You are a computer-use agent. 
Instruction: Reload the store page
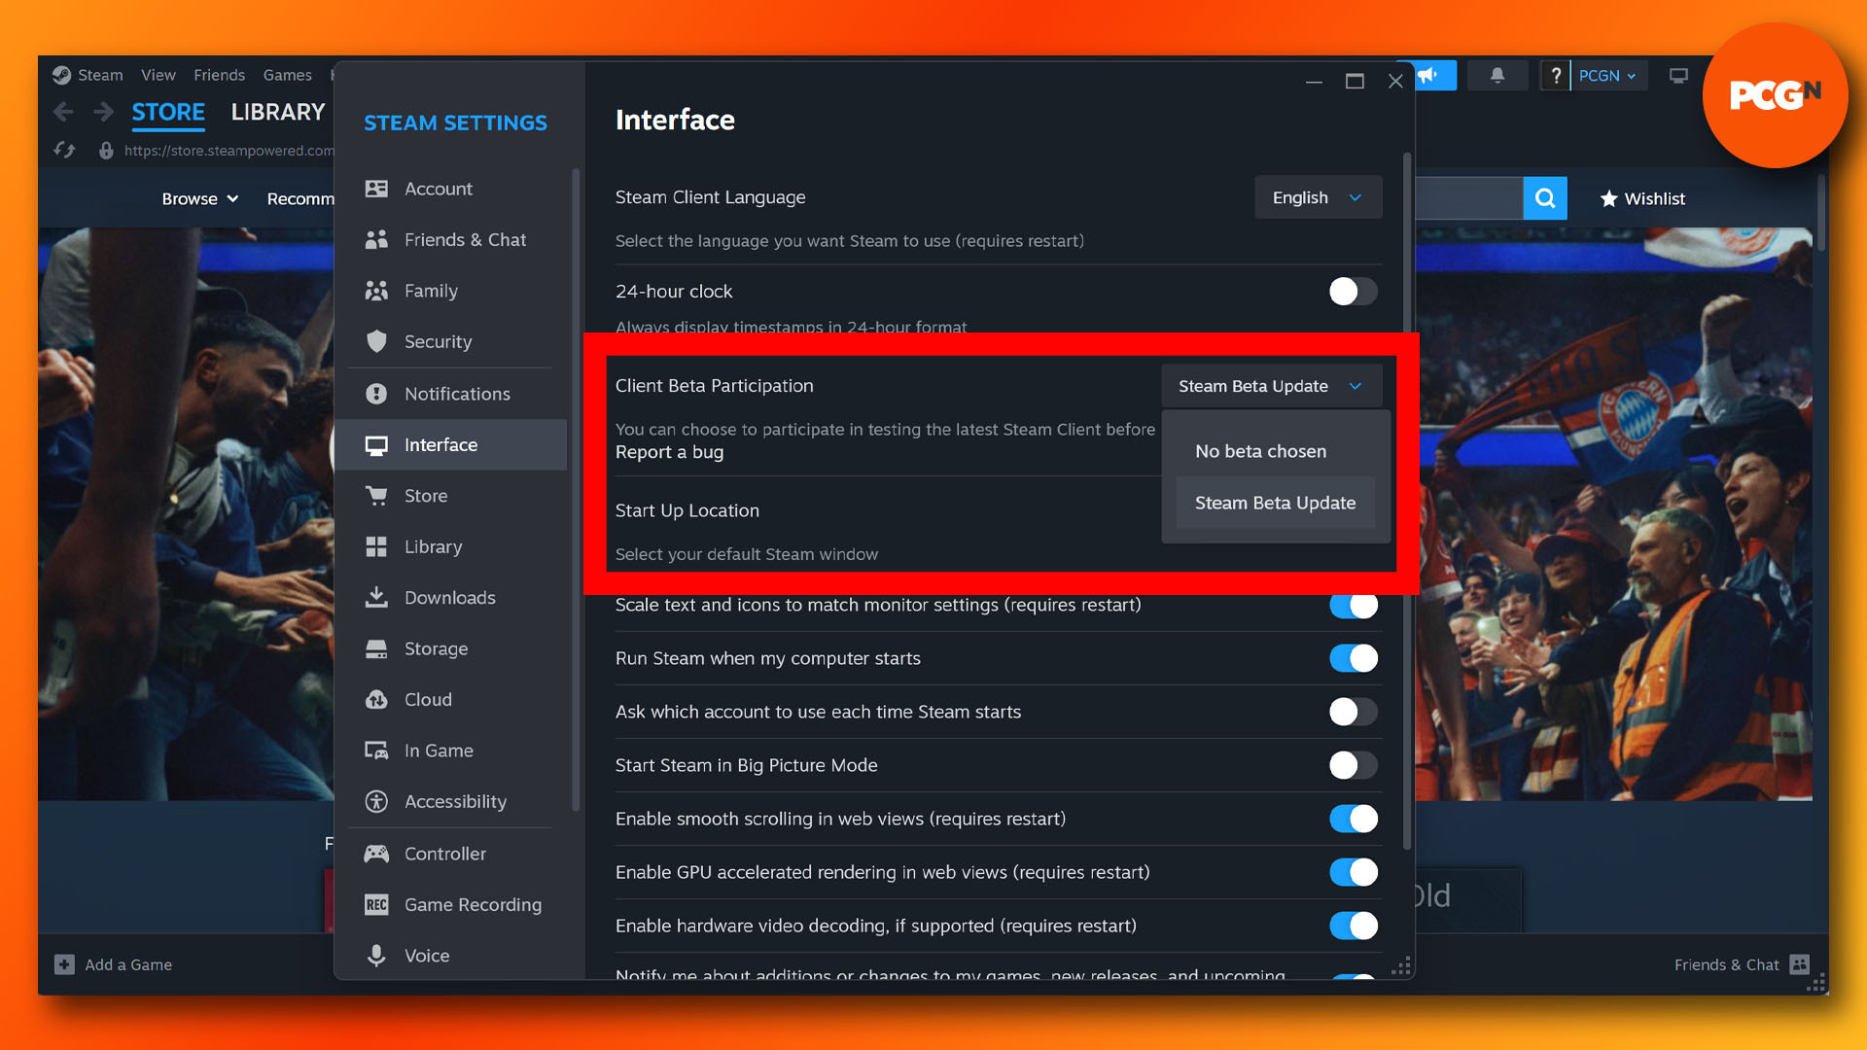coord(64,150)
